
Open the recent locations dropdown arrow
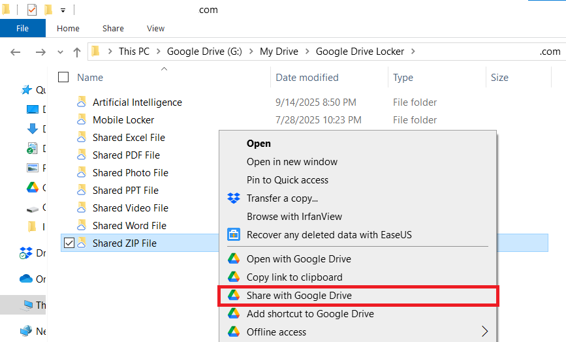(x=61, y=52)
